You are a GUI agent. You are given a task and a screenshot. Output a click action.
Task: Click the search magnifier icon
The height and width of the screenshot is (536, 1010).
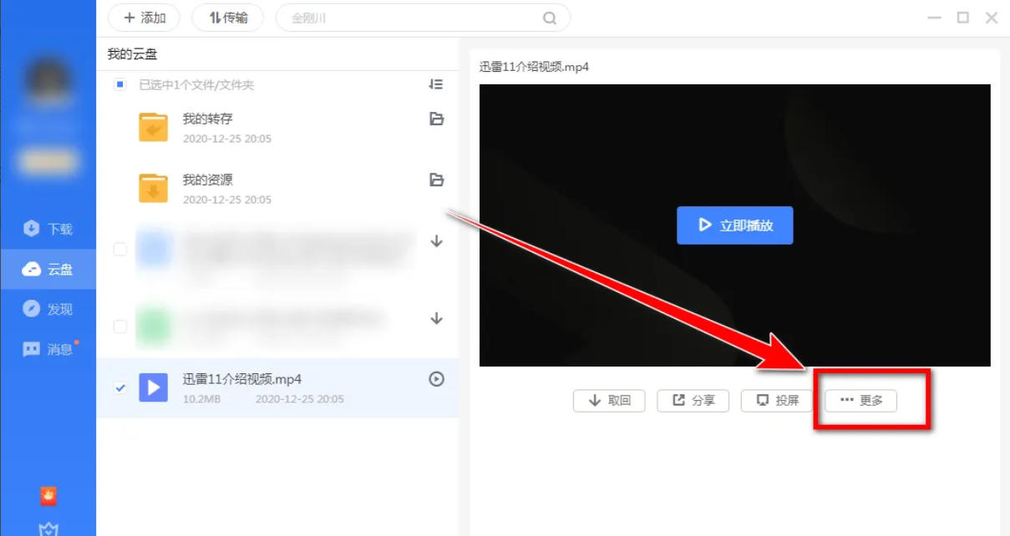click(x=549, y=17)
